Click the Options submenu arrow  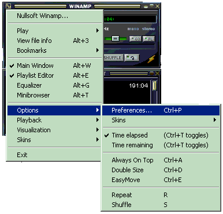(x=98, y=110)
